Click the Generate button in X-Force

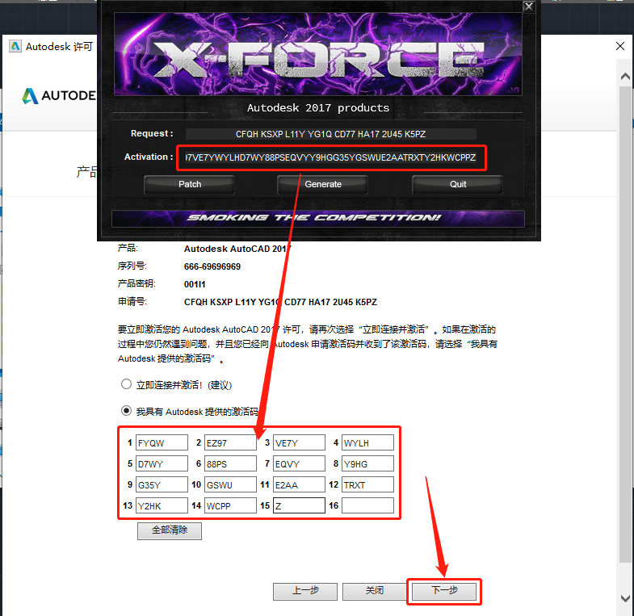pos(323,184)
